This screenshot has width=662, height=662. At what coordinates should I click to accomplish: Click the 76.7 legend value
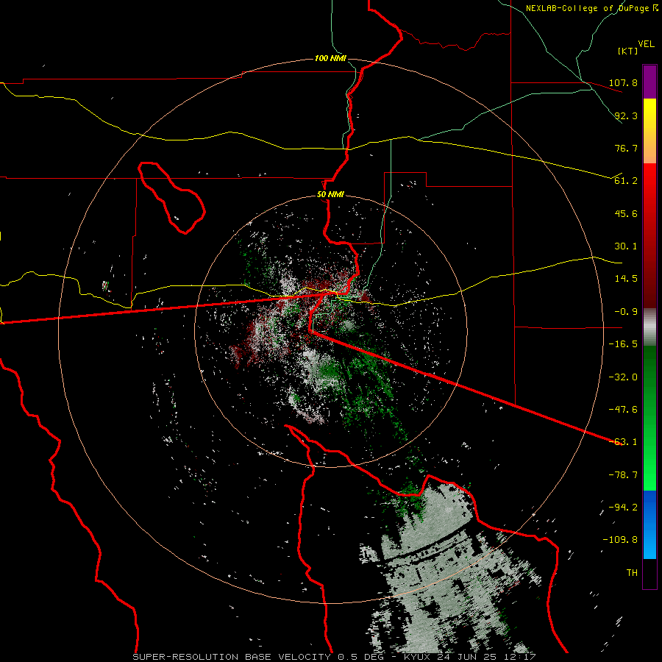point(626,148)
